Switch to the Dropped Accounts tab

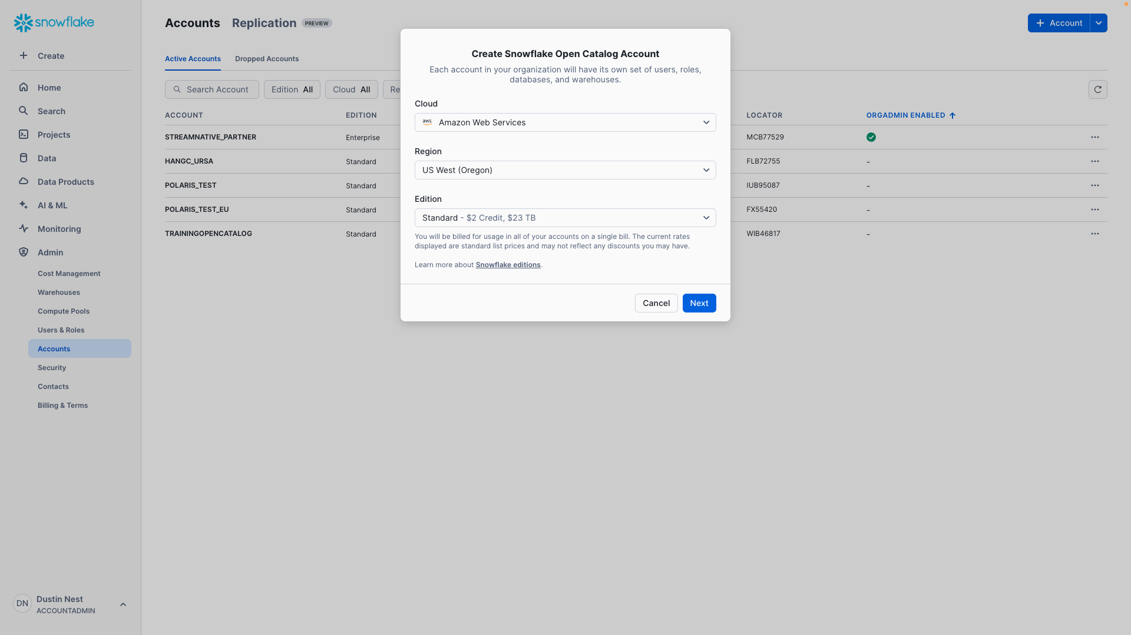[267, 59]
